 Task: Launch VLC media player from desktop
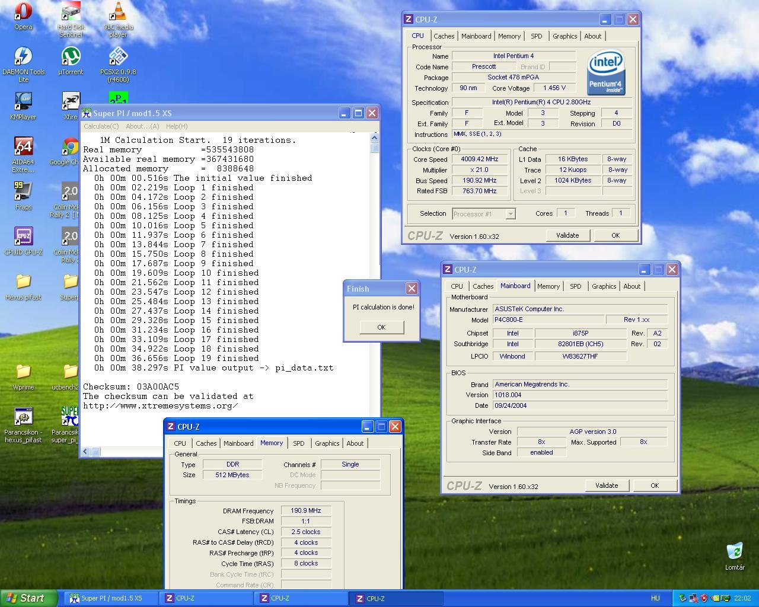click(118, 20)
